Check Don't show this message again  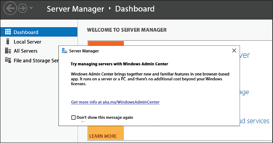(x=73, y=118)
